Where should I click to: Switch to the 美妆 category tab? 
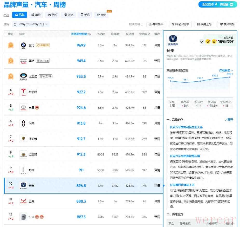pos(36,15)
